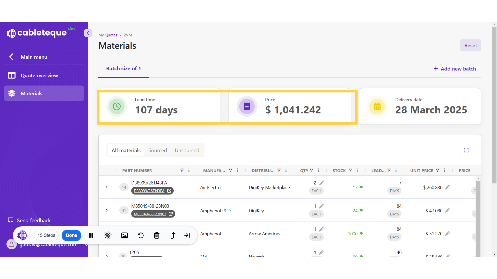Viewport: 497px width, 279px height.
Task: Click the undo arrow in recorder toolbar
Action: [141, 235]
